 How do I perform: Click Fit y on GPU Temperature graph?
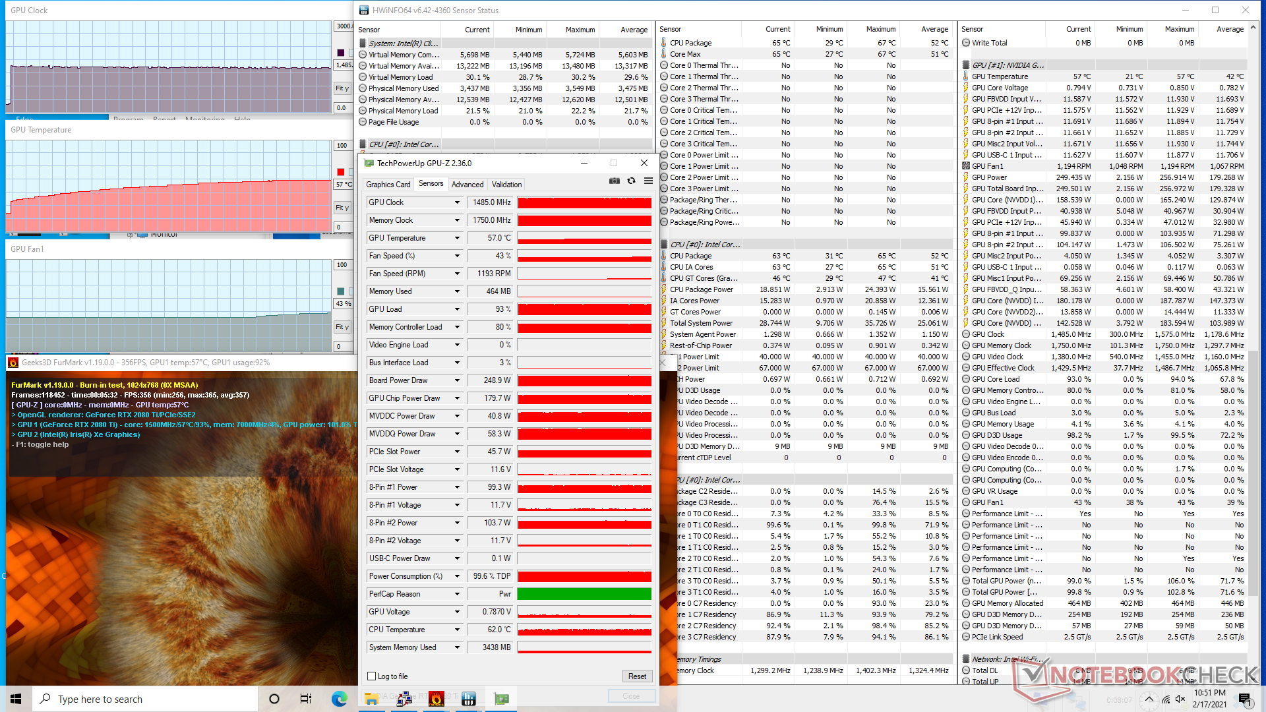[342, 208]
